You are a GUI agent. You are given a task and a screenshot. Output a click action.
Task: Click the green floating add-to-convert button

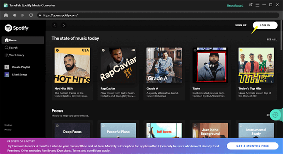click(x=276, y=114)
